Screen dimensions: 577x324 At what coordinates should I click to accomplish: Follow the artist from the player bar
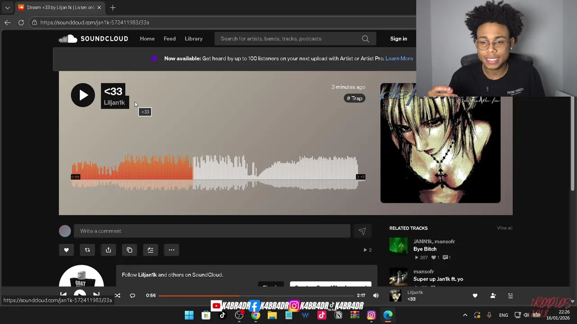pyautogui.click(x=493, y=296)
